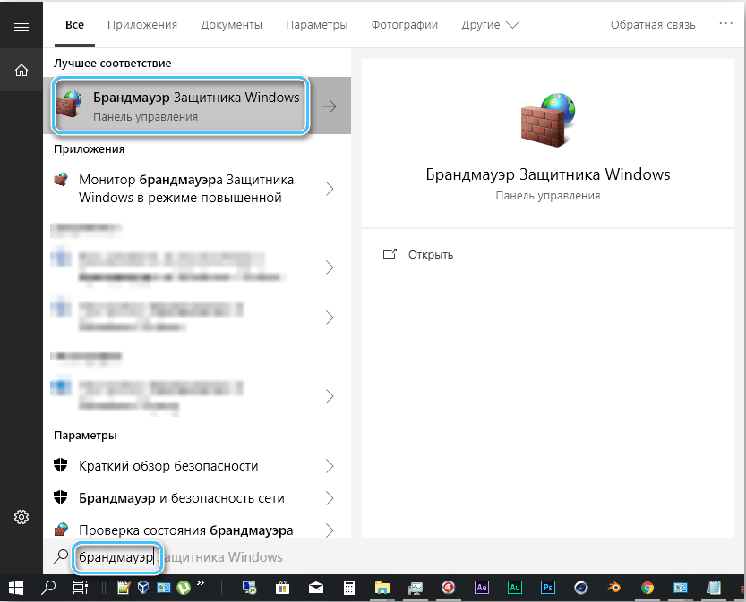Expand arrow beside Краткий обзор безопасности

330,466
